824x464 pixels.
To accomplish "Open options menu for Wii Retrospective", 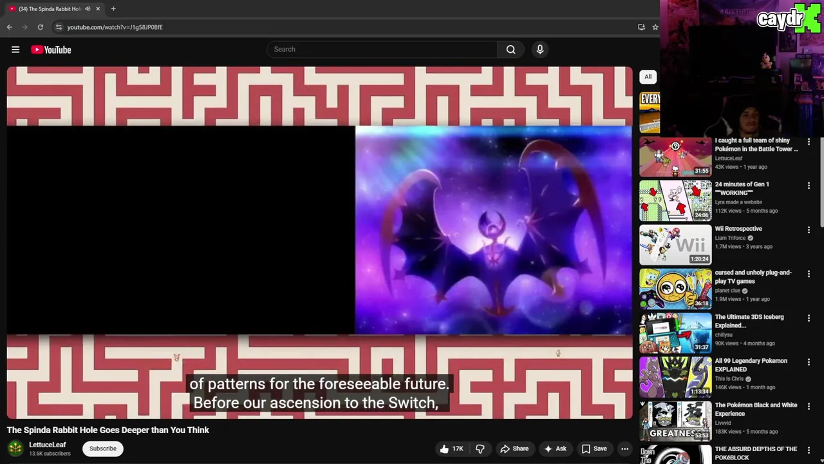I will (809, 229).
